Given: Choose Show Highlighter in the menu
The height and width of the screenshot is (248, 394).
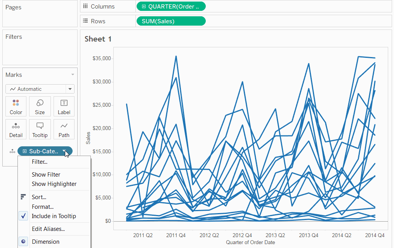Looking at the screenshot, I should click(x=54, y=184).
